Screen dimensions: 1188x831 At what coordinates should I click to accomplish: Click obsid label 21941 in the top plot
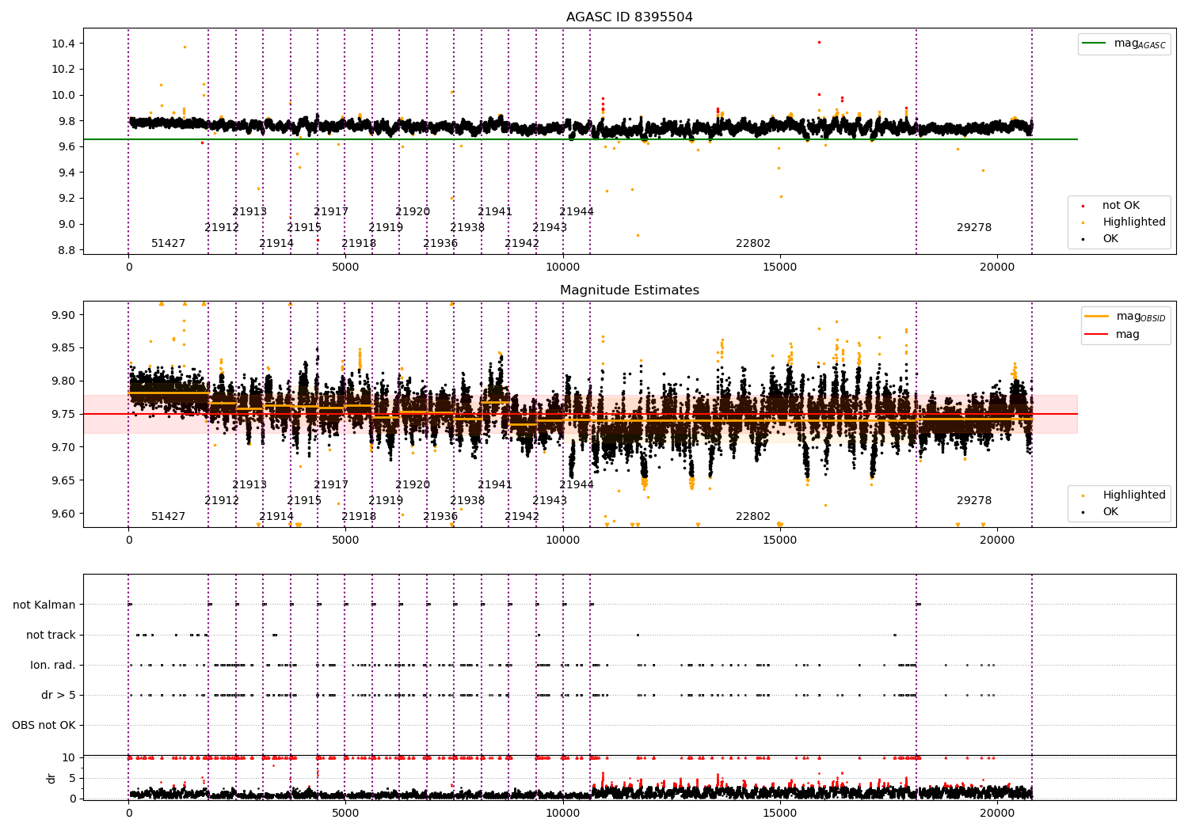pyautogui.click(x=495, y=211)
